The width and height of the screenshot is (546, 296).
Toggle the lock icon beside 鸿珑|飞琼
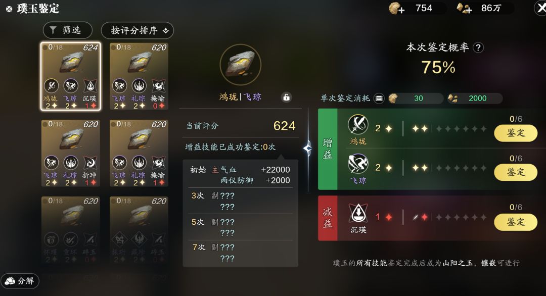click(286, 97)
